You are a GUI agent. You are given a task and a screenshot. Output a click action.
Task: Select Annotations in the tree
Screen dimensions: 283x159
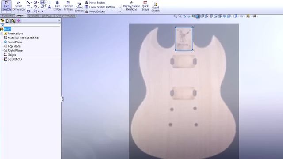[x=15, y=34]
